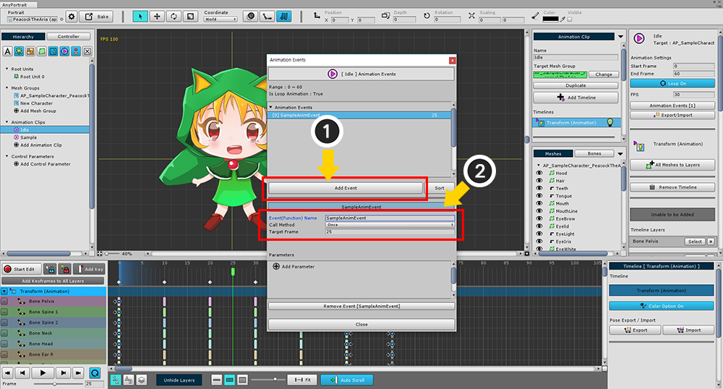Toggle visibility of Hair mesh
Viewport: 723px width, 389px height.
pyautogui.click(x=539, y=181)
